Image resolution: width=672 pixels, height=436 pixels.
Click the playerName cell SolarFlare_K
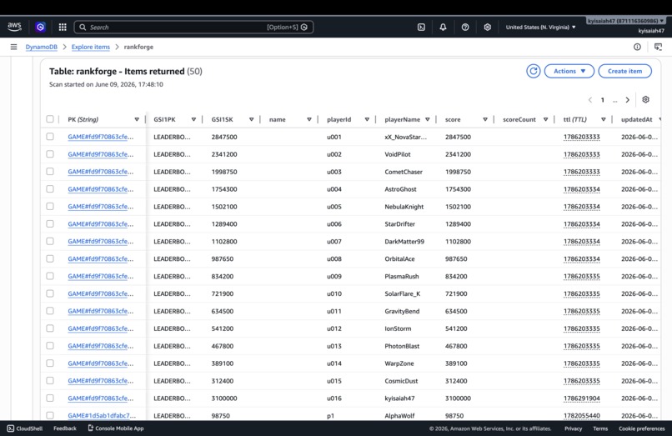(403, 293)
